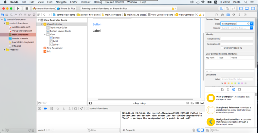Open the Editor menu
258x133 pixels.
74,2
